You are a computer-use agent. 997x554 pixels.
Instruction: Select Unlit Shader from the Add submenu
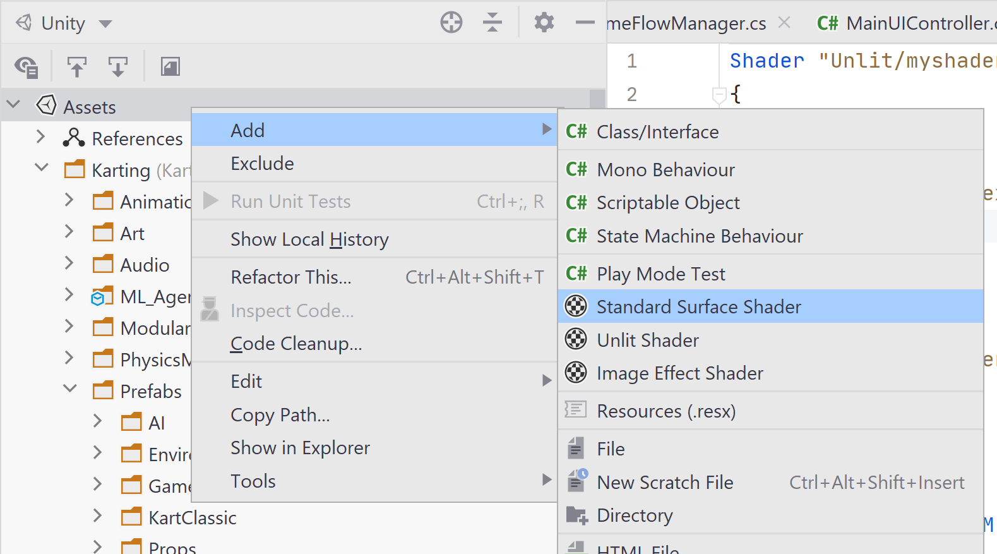coord(648,340)
